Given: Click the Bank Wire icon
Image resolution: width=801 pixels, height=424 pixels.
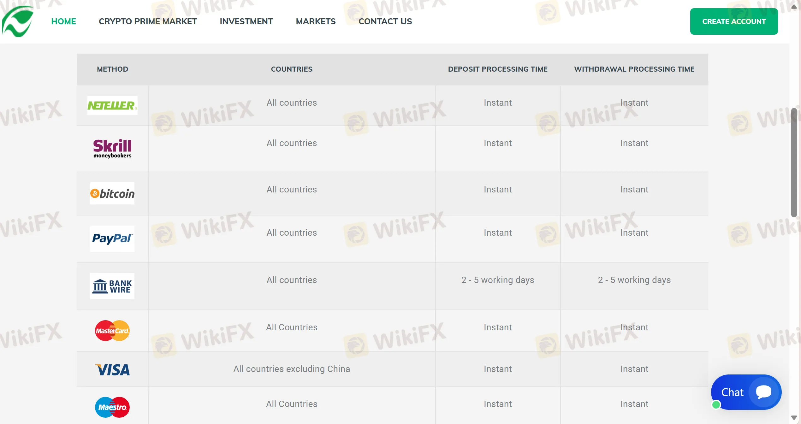Looking at the screenshot, I should point(112,286).
